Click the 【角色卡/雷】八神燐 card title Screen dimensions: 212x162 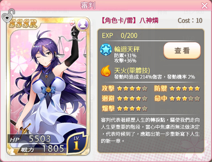coord(129,21)
